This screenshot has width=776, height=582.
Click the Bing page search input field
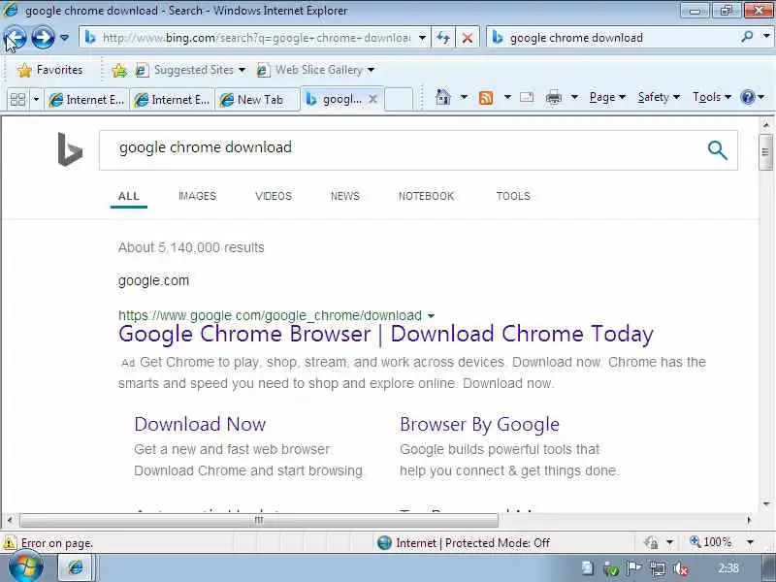click(401, 150)
